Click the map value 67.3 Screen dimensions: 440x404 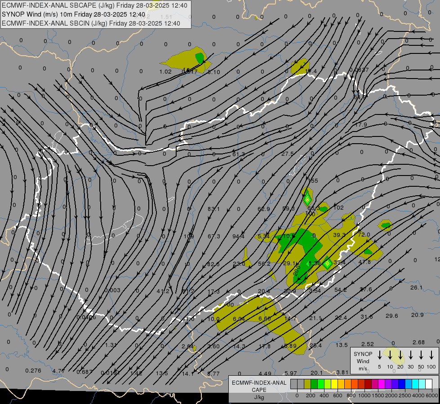coord(213,237)
